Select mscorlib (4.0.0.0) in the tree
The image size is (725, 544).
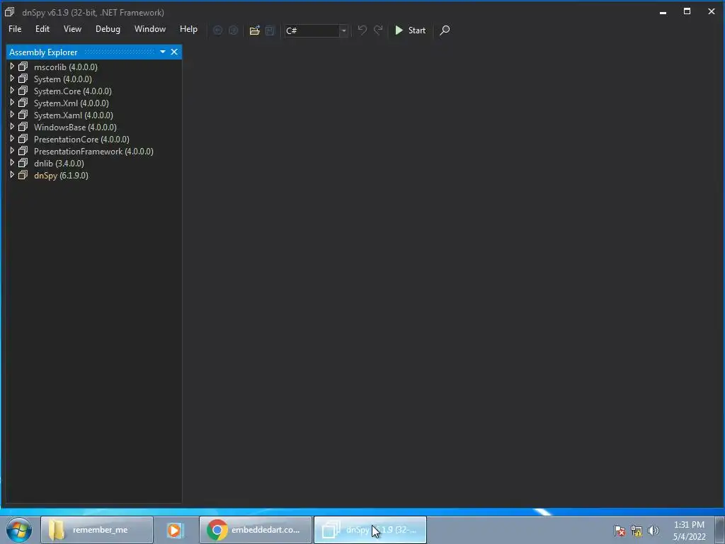[x=66, y=67]
